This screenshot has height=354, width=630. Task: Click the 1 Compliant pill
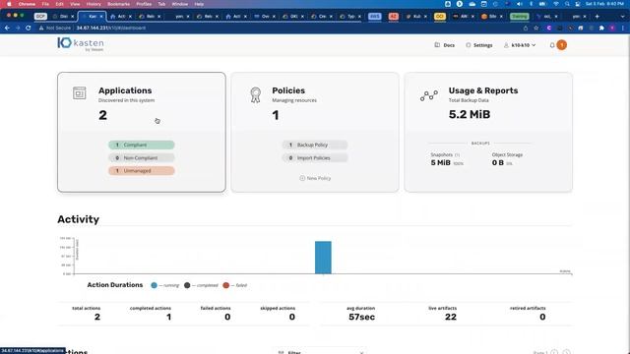142,145
